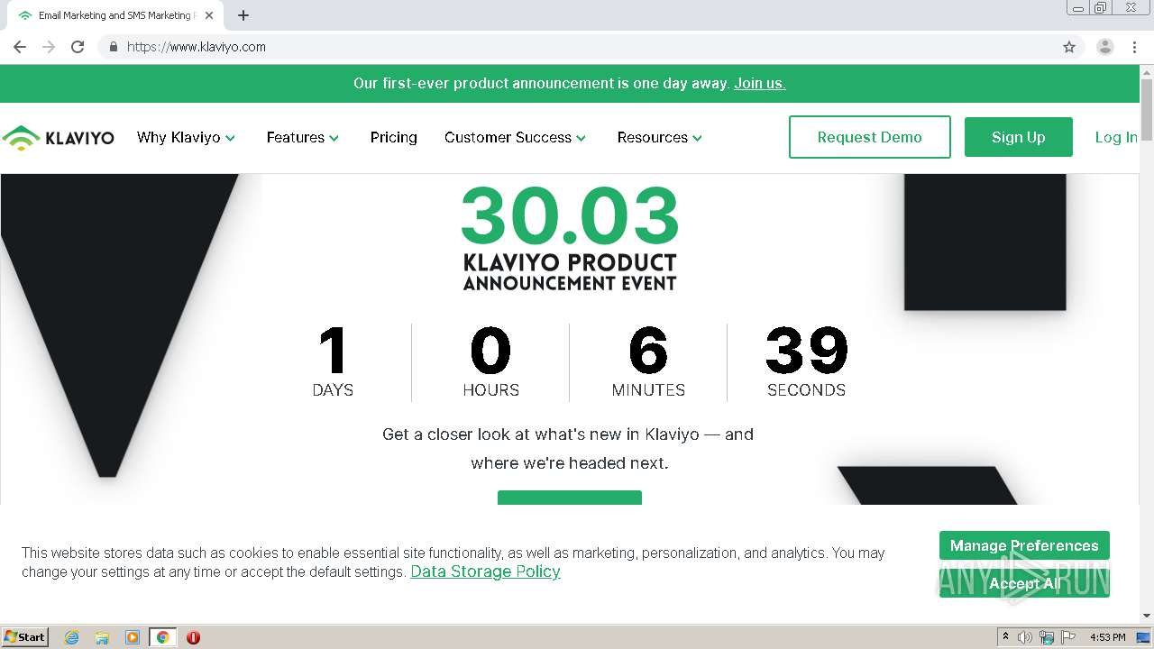Viewport: 1154px width, 649px height.
Task: Click the SECONDS countdown value
Action: point(807,350)
